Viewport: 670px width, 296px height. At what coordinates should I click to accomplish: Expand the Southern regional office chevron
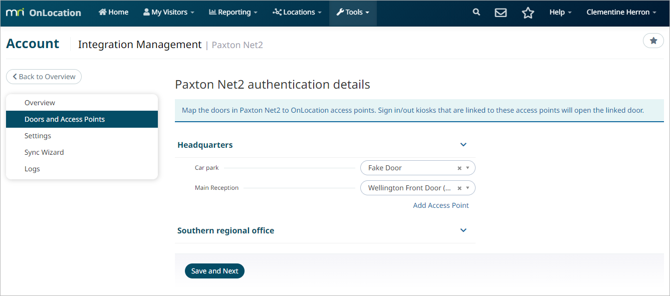tap(464, 230)
